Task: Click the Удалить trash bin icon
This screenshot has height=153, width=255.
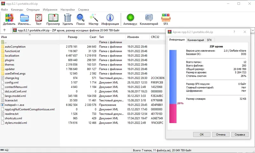Action: pyautogui.click(x=68, y=18)
